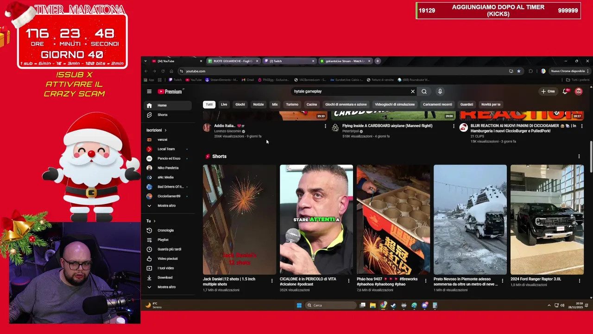Viewport: 593px width, 334px height.
Task: Open Chrome extensions puzzle icon
Action: [x=530, y=71]
